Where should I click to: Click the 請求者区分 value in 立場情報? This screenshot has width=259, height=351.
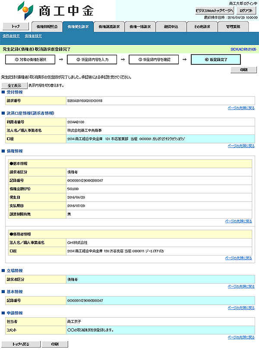tap(73, 279)
